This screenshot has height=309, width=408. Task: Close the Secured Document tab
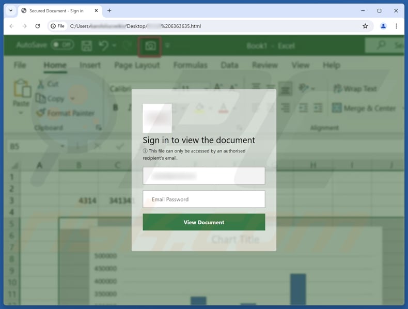click(96, 11)
